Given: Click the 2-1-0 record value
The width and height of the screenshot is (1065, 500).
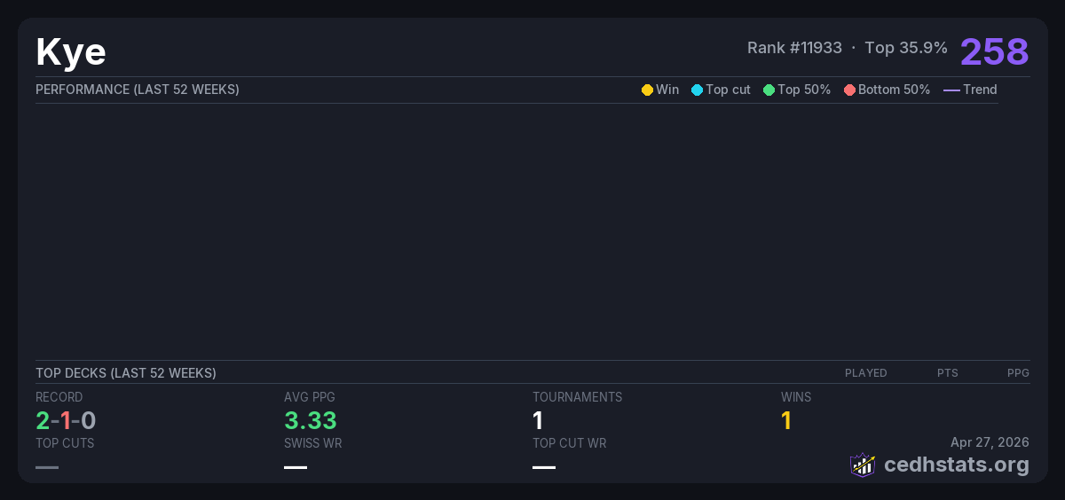Looking at the screenshot, I should pyautogui.click(x=66, y=420).
